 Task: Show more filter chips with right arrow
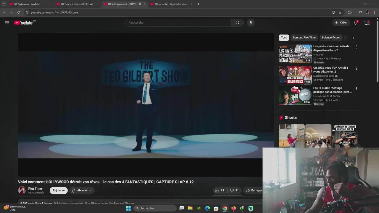(x=353, y=38)
